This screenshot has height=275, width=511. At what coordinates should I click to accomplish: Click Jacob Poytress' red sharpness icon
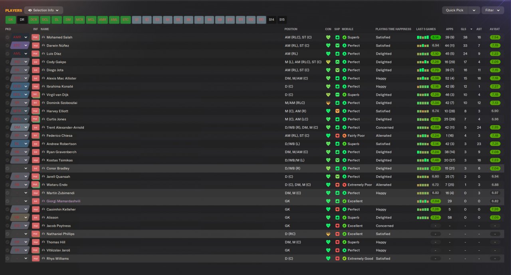click(337, 226)
